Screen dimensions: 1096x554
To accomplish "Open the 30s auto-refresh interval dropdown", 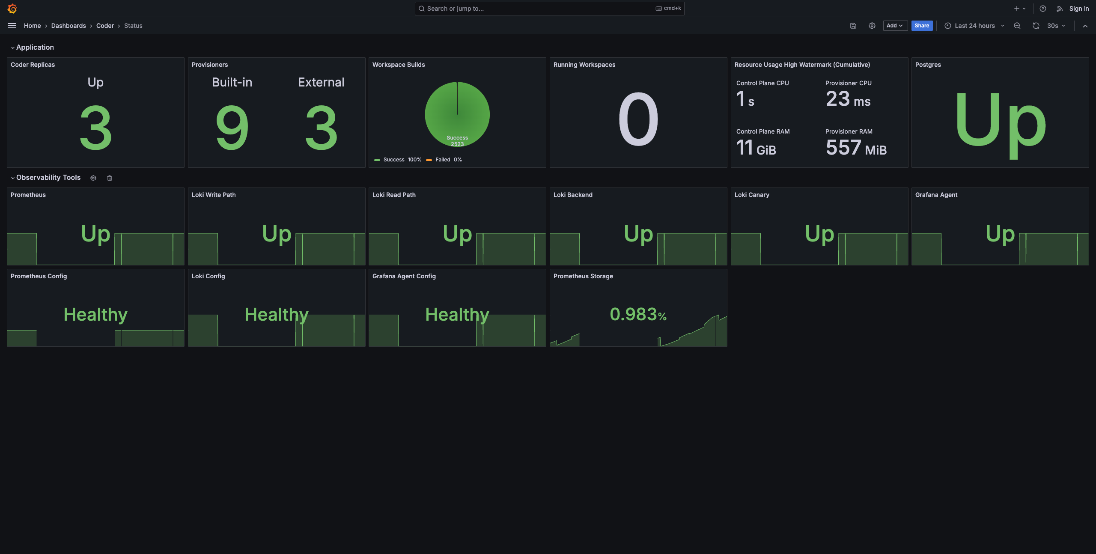I will [1056, 26].
